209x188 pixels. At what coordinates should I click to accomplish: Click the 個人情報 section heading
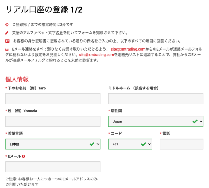point(17,79)
